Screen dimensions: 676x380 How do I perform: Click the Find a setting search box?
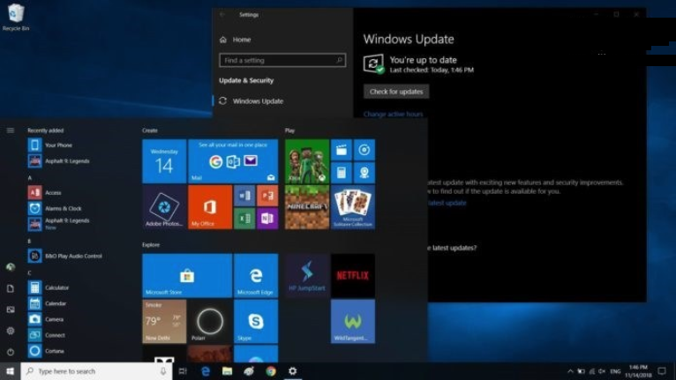pyautogui.click(x=282, y=61)
